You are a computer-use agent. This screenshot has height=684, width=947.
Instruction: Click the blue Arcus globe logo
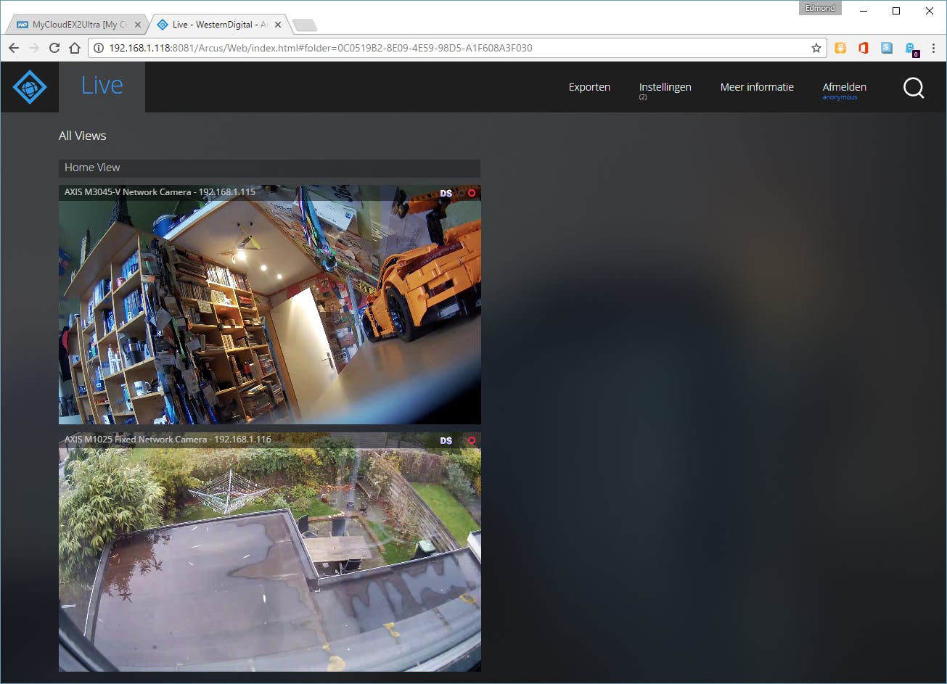[x=30, y=87]
